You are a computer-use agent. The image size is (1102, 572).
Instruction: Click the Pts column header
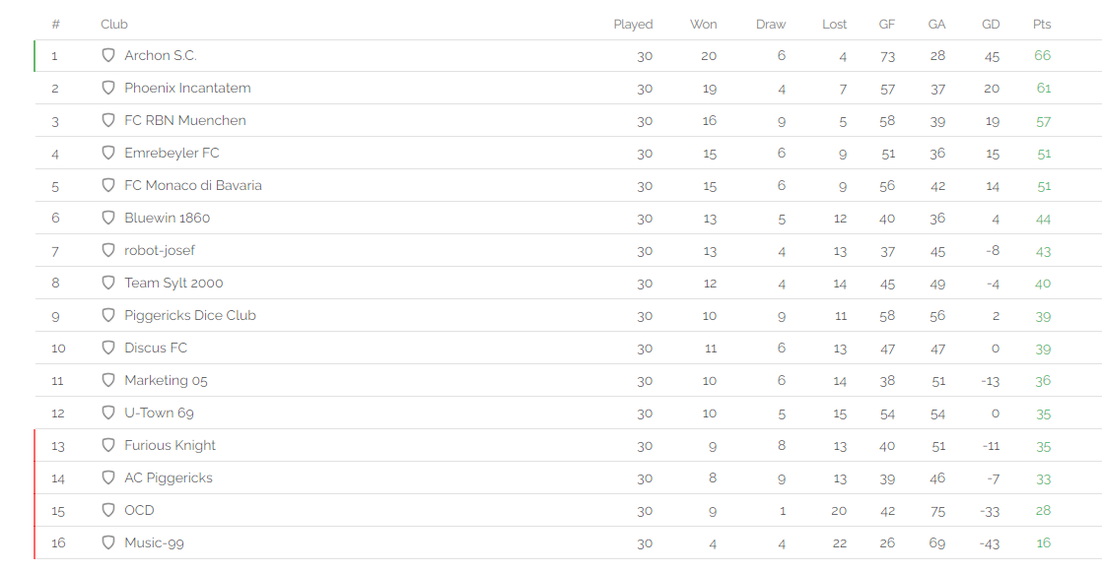click(1042, 24)
